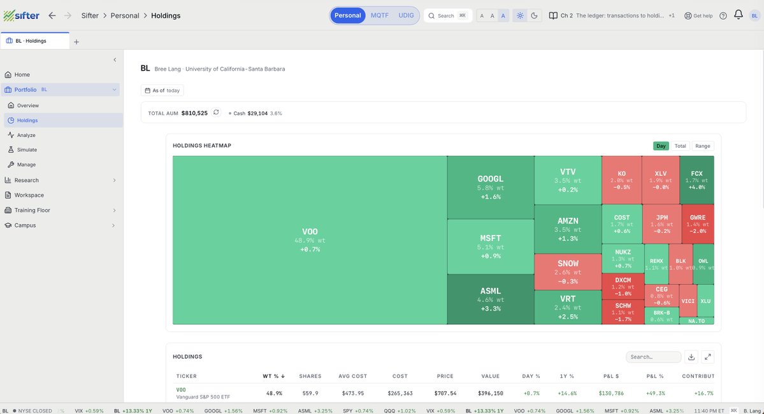Click the $396,150 value cell
764x414 pixels.
(x=489, y=393)
